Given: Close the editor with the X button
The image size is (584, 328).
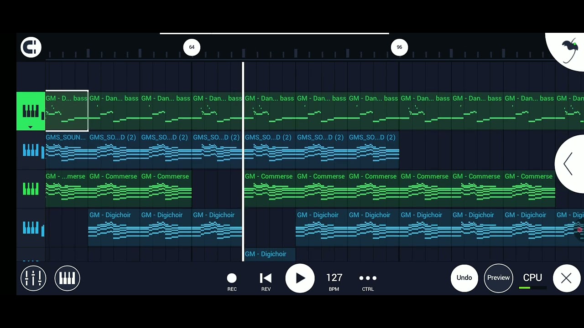Looking at the screenshot, I should (x=566, y=278).
